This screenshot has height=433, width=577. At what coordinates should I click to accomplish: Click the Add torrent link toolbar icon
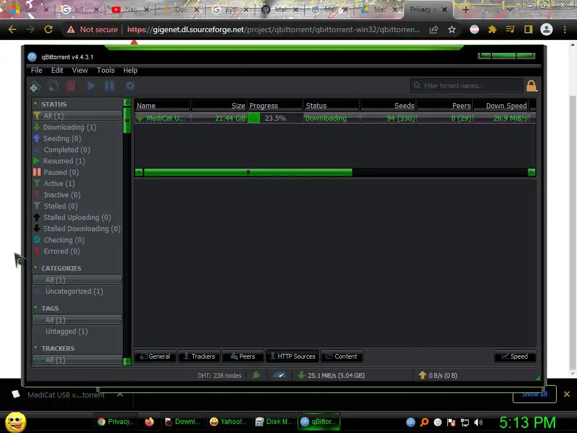pyautogui.click(x=35, y=86)
